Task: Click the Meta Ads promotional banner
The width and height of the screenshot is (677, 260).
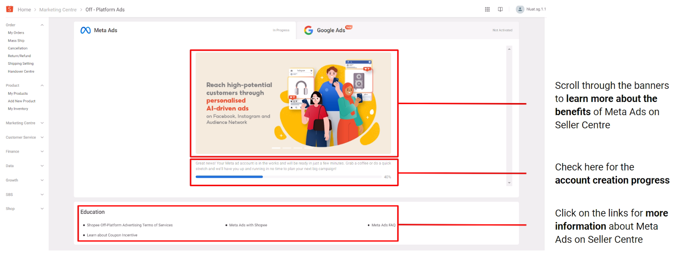Action: [293, 103]
